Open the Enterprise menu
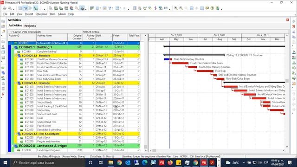This screenshot has height=167, width=297. [41, 14]
